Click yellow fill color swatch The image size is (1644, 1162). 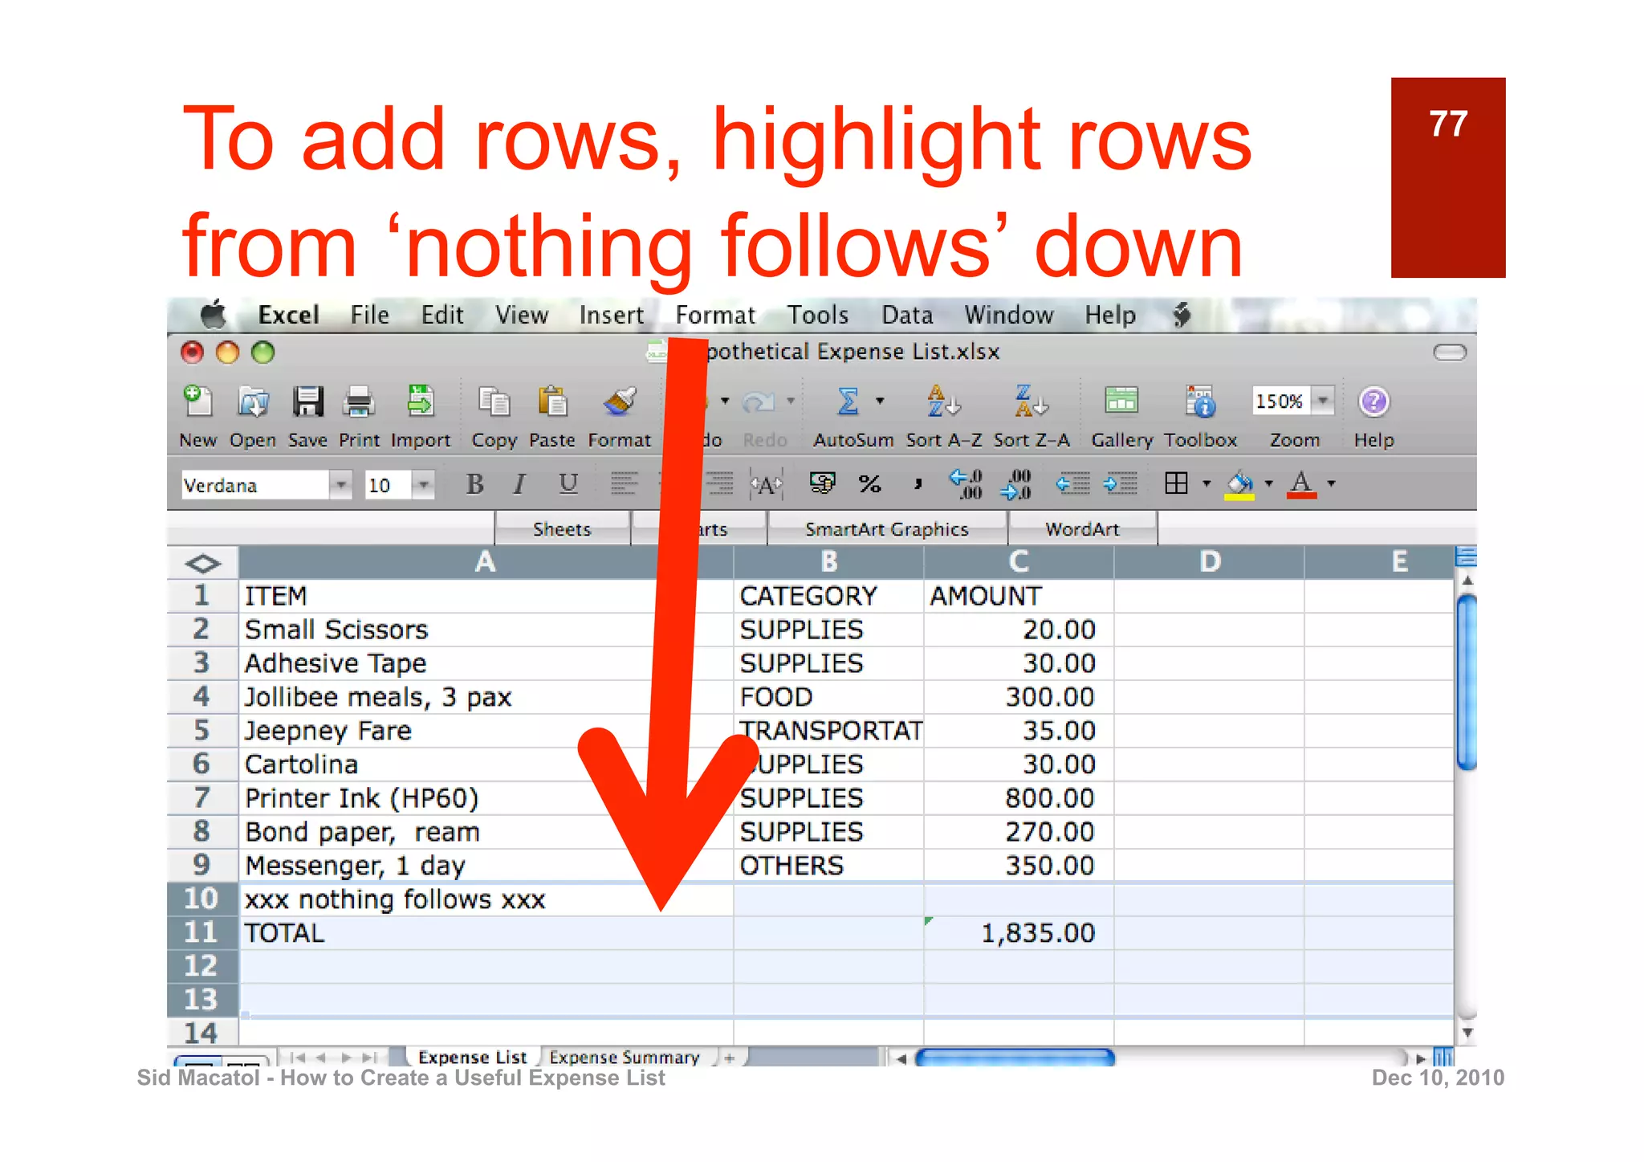[x=1239, y=484]
